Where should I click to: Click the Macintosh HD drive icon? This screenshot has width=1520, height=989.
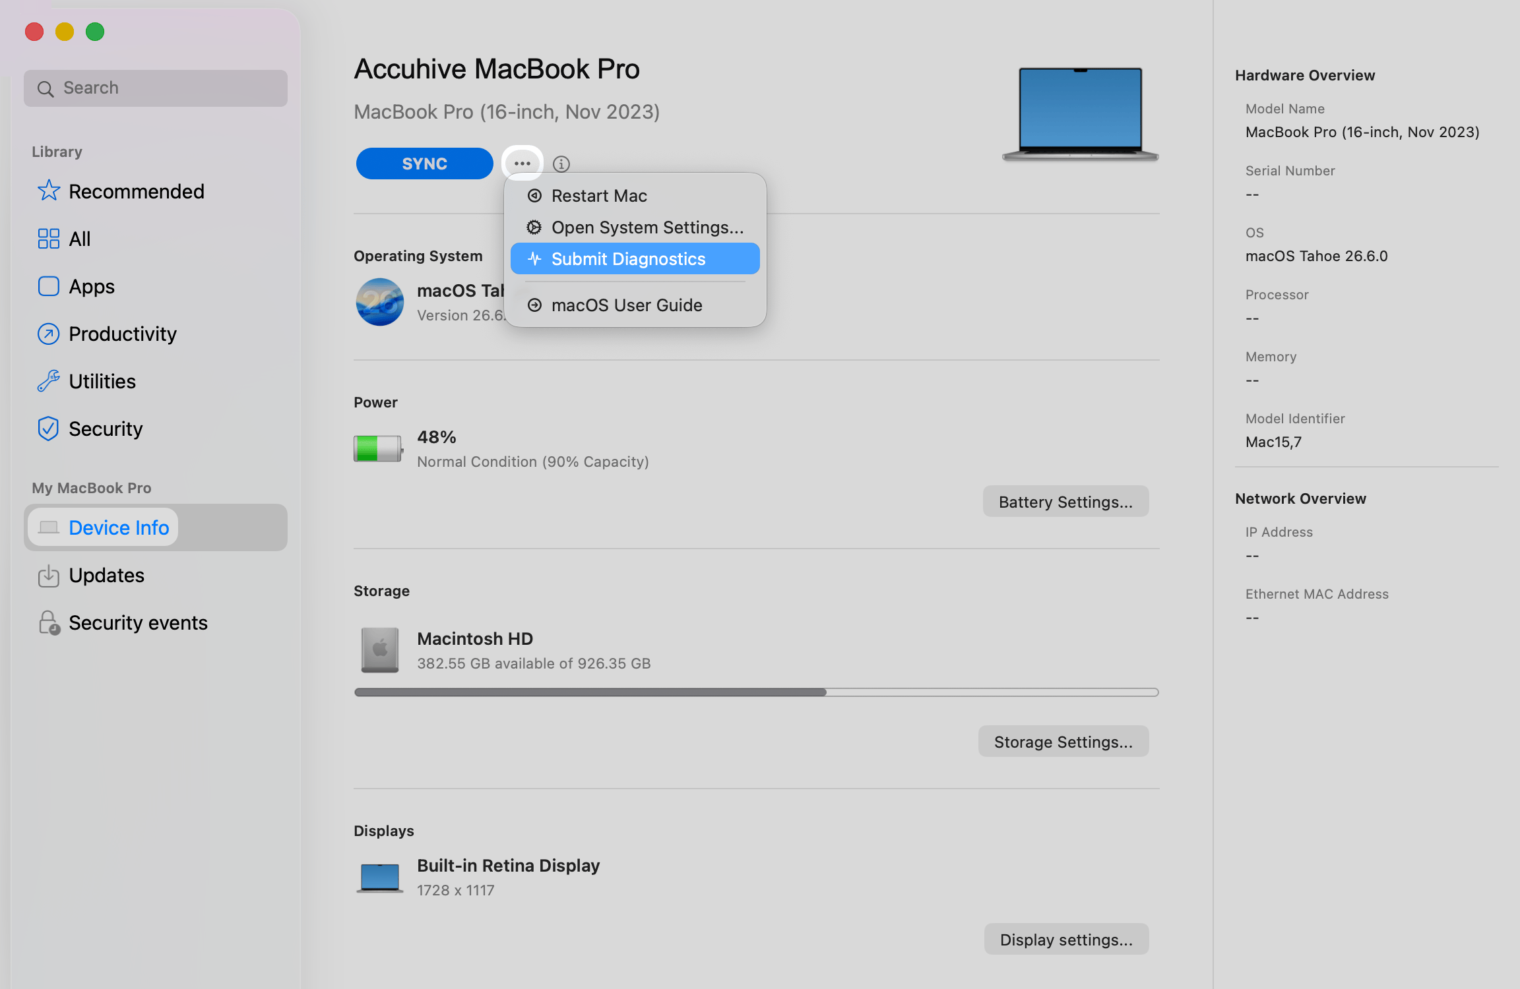tap(380, 649)
